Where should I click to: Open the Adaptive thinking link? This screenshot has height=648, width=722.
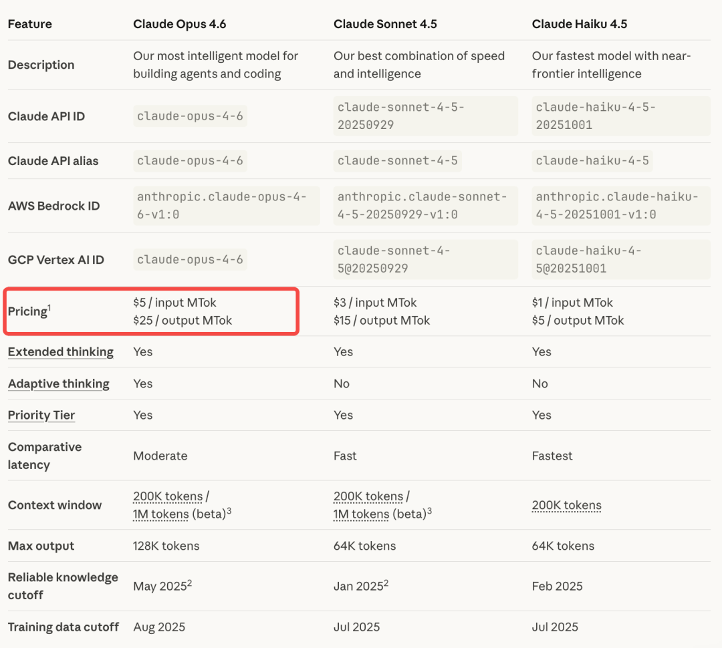coord(58,383)
